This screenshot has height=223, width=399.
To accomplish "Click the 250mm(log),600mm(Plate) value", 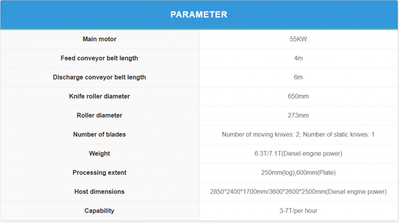I will coord(298,173).
